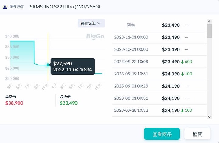Click the 查看商品 button

pos(162,134)
